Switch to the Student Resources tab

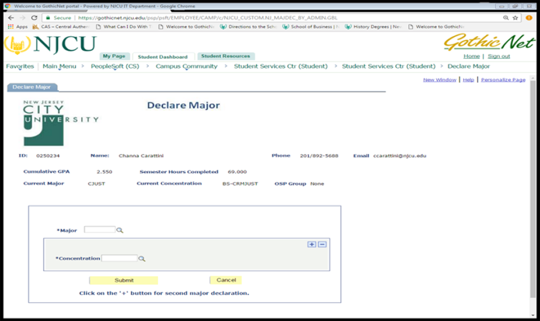point(225,56)
